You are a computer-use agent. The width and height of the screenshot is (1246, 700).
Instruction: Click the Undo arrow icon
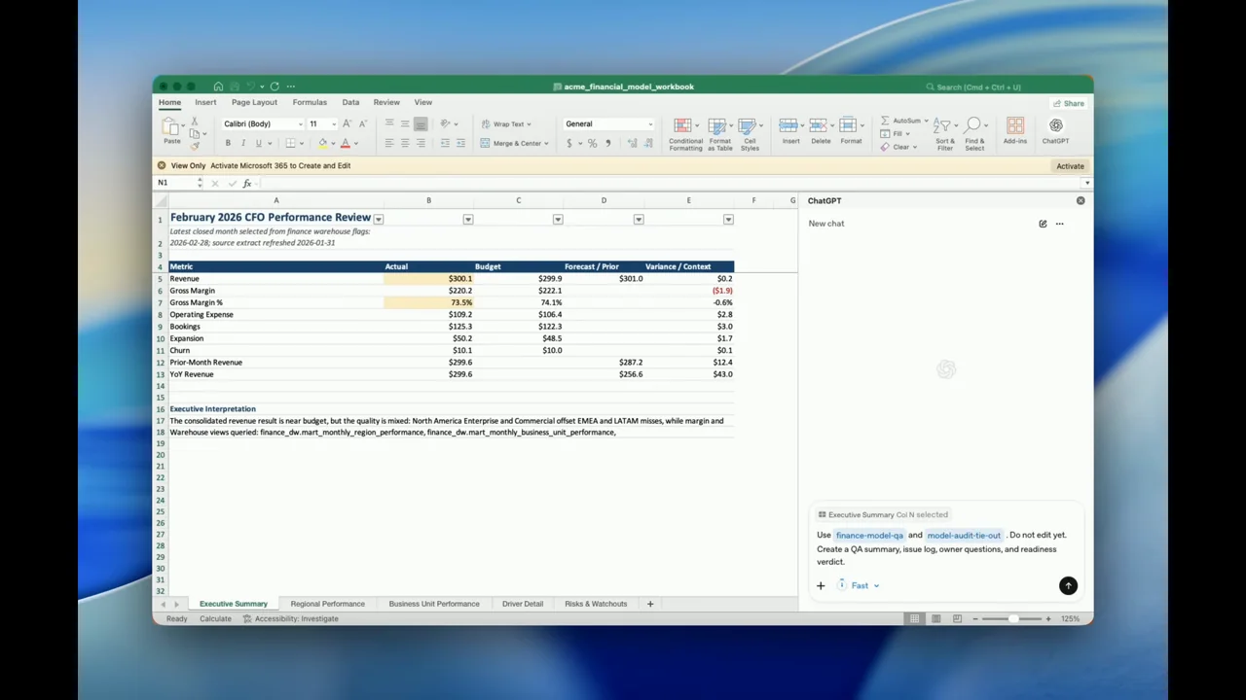(250, 87)
